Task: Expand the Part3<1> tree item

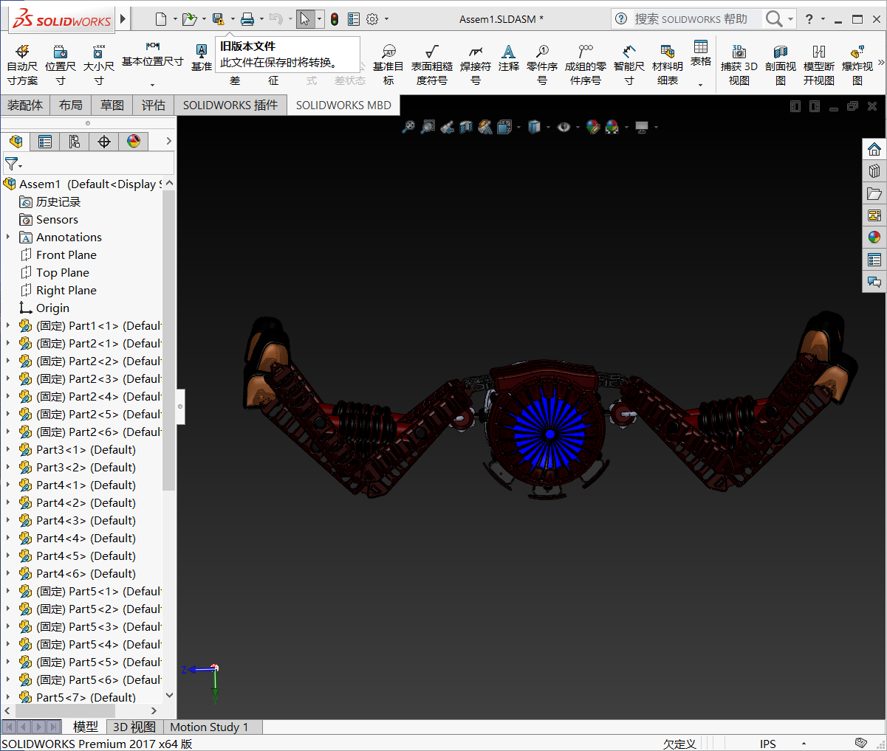Action: 8,449
